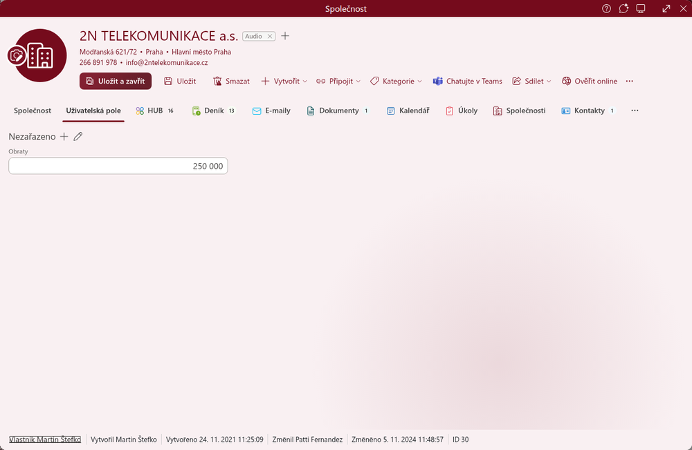Open the Připojit dropdown
The image size is (692, 450).
338,81
